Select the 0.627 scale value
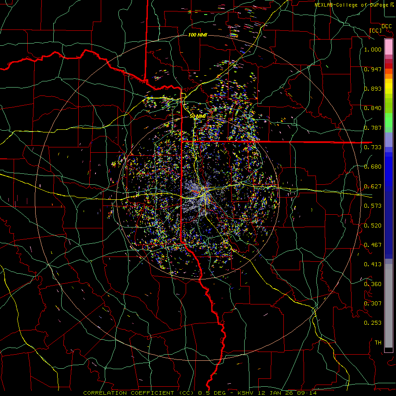The width and height of the screenshot is (396, 396). [x=373, y=187]
